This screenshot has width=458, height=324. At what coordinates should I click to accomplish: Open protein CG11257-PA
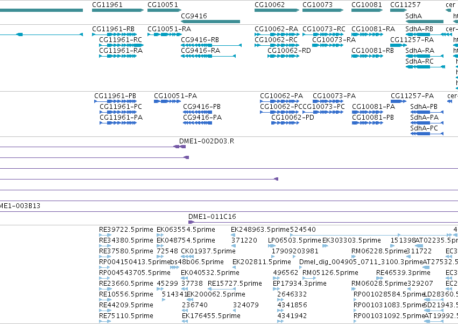click(412, 96)
